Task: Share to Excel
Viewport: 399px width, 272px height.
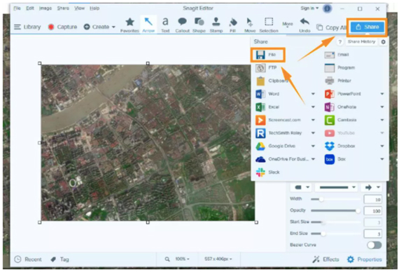Action: [267, 107]
